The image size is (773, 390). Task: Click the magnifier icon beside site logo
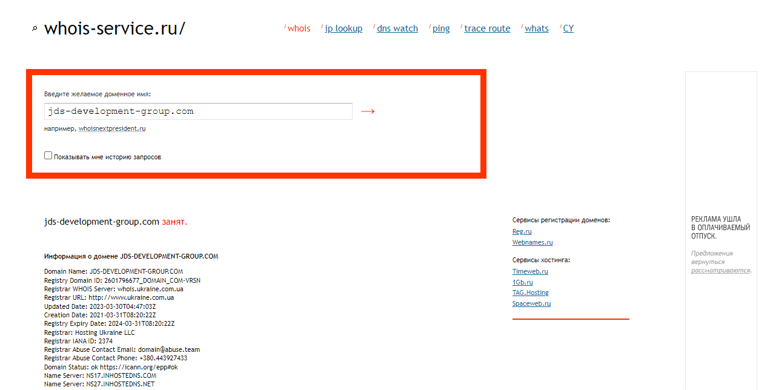[x=35, y=28]
